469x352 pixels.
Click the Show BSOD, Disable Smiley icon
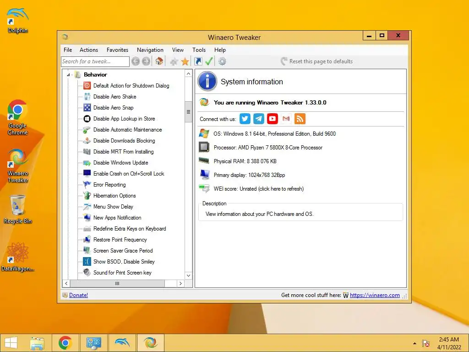point(87,261)
